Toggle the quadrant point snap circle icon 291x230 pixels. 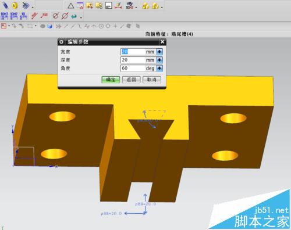[x=108, y=26]
